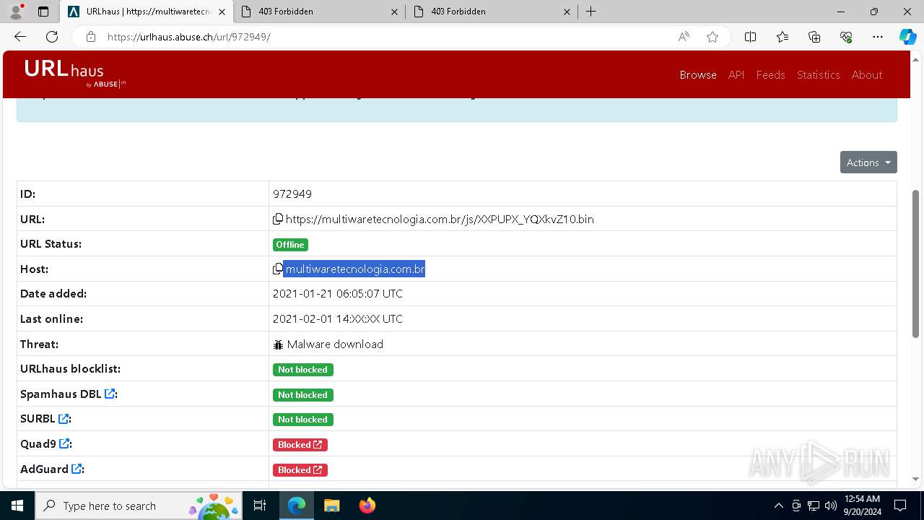Viewport: 924px width, 520px height.
Task: Open Favorites list icon
Action: click(783, 37)
